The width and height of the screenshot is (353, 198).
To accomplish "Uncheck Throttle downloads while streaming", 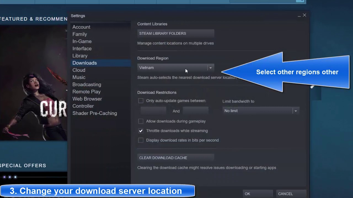I will coord(141,131).
